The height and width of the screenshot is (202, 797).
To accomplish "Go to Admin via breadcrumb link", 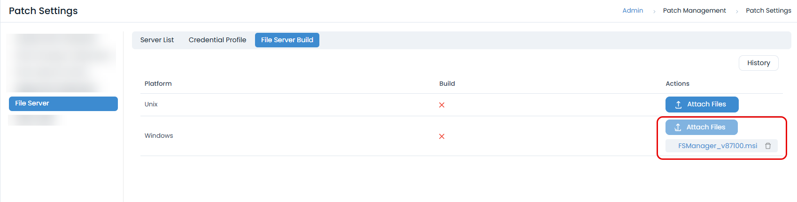I will (633, 10).
